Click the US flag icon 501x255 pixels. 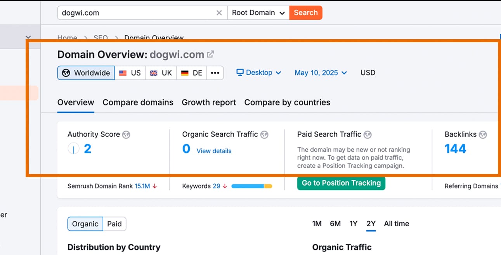coord(123,73)
